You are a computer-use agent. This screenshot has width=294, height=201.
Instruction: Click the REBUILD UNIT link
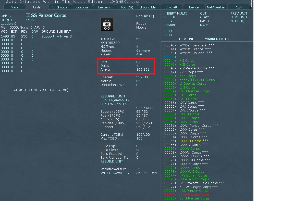112,161
